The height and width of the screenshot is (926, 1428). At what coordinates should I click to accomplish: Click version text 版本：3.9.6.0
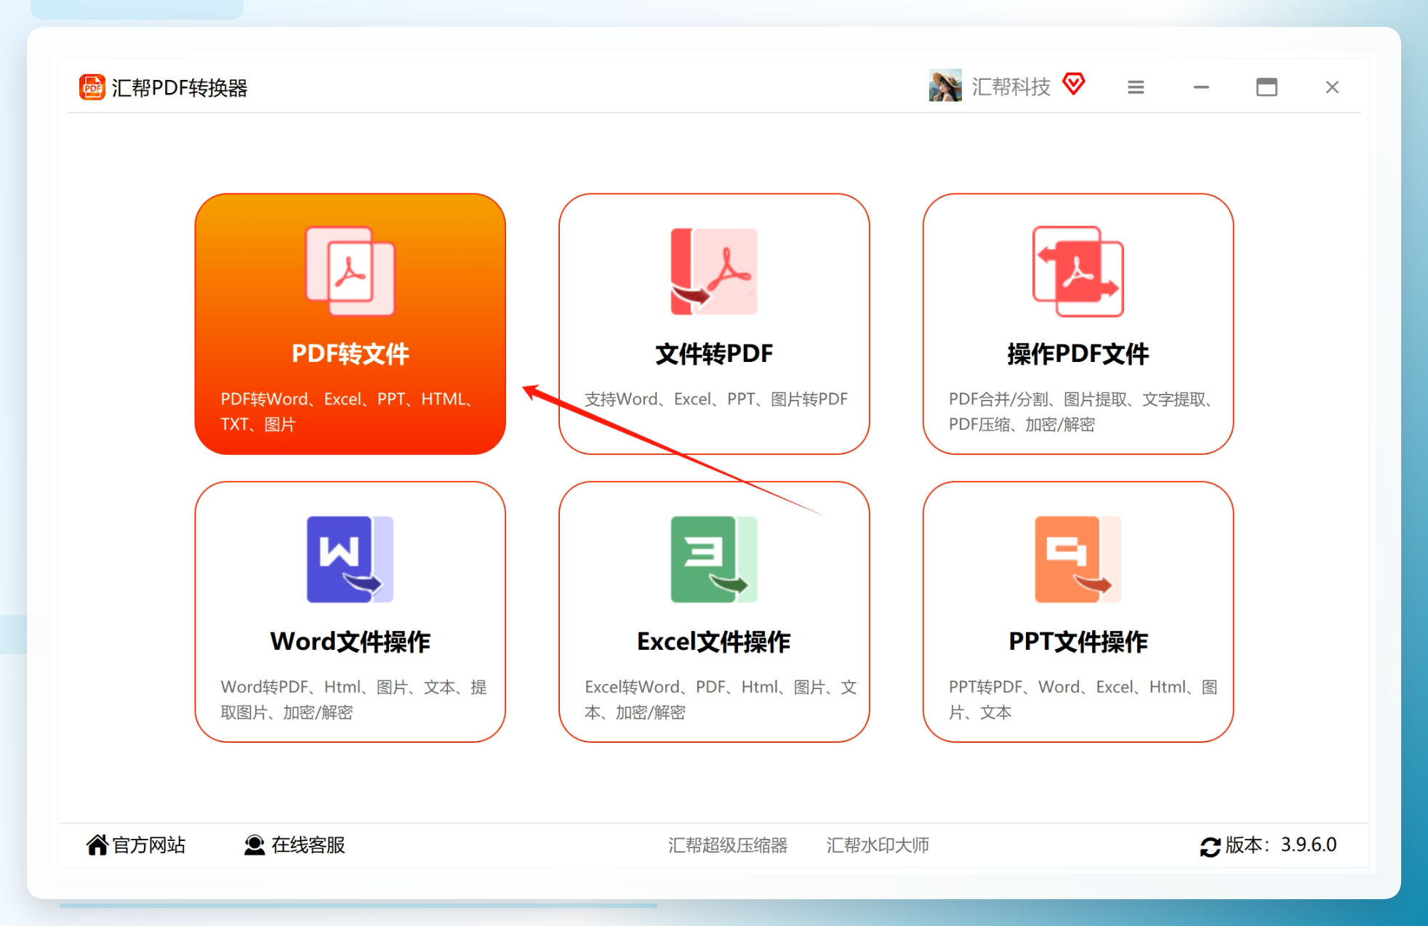pos(1281,845)
